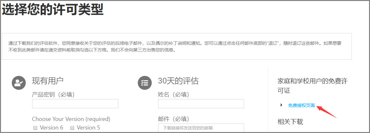Screen dimensions: 370x133
Task: Click the 相关下载 heading
Action: [290, 122]
